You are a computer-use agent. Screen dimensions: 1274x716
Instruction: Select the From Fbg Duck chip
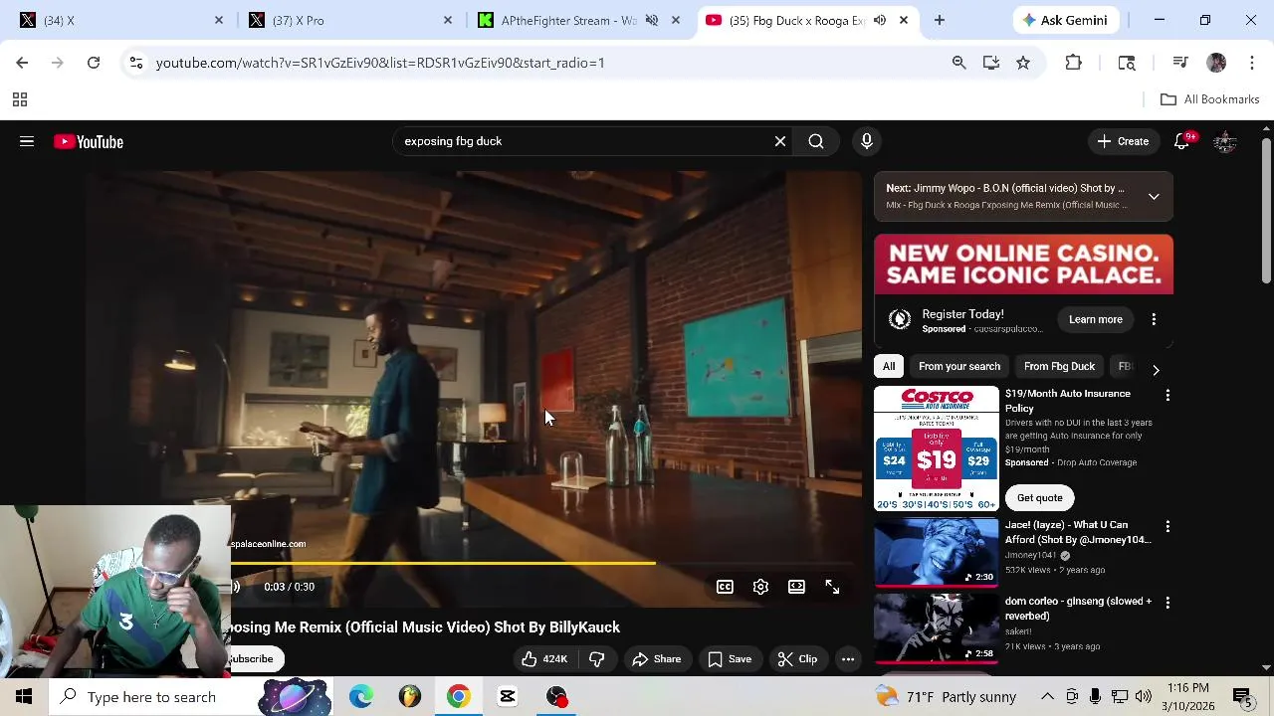pyautogui.click(x=1059, y=366)
